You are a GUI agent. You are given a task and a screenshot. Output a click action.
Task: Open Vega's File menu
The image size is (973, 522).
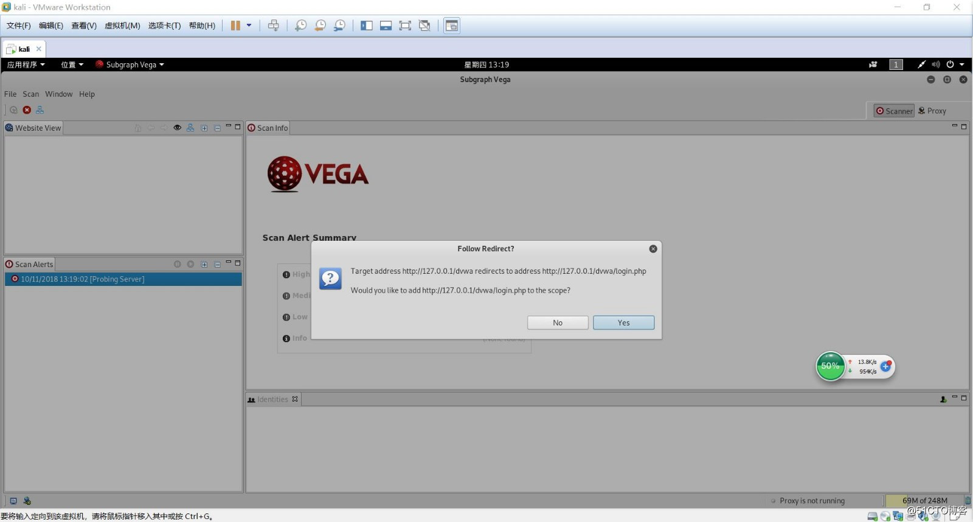coord(10,94)
